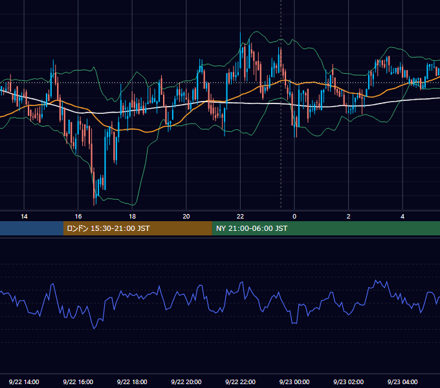Image resolution: width=440 pixels, height=388 pixels.
Task: Click the 4 hour label on price chart axis
Action: click(x=402, y=217)
